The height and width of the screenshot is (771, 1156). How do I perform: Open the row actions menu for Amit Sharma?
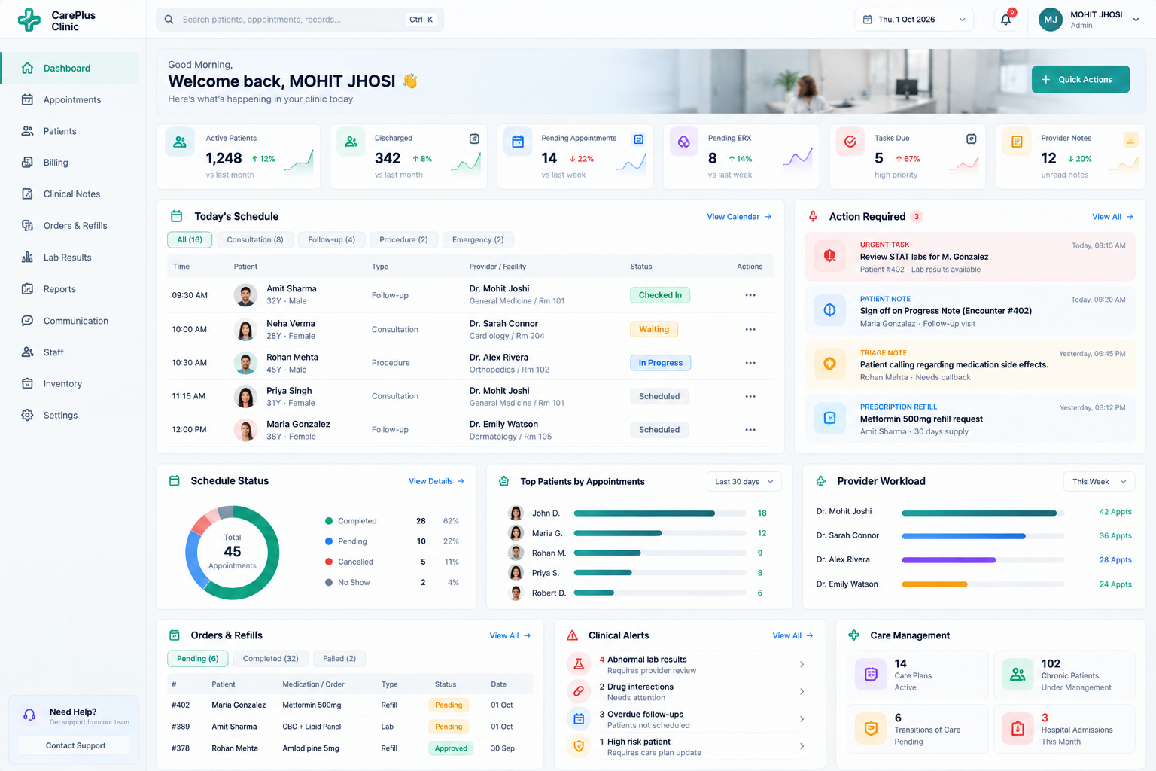point(750,295)
